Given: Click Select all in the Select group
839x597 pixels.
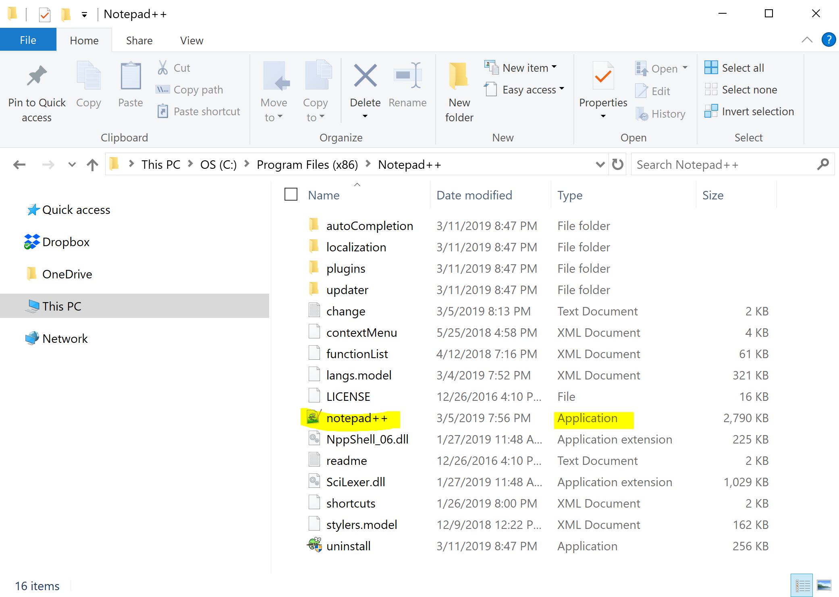Looking at the screenshot, I should coord(742,68).
